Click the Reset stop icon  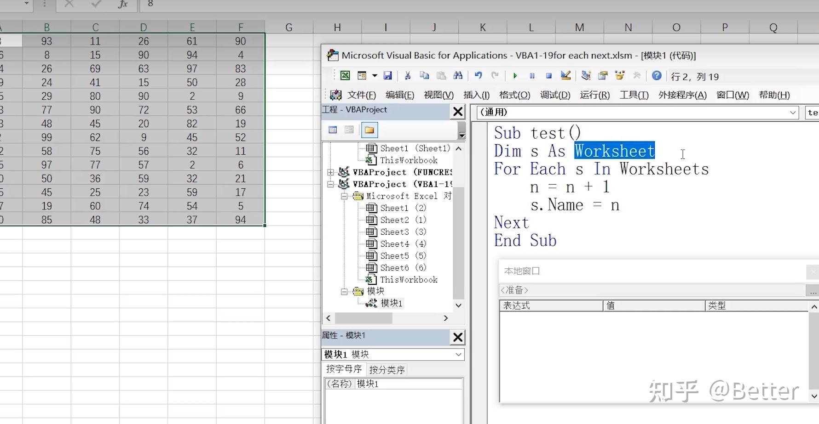pyautogui.click(x=548, y=76)
